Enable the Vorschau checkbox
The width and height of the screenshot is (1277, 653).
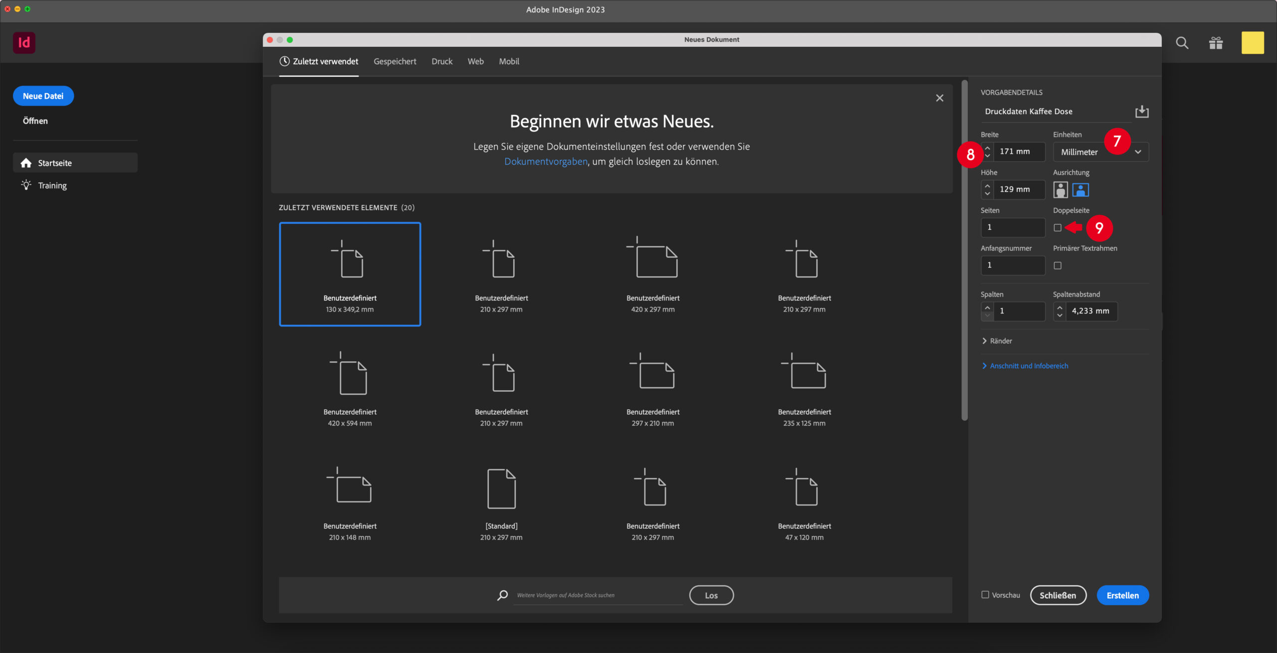pos(985,595)
